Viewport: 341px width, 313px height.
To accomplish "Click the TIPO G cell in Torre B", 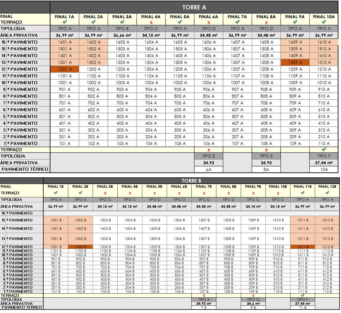I will [x=253, y=299].
